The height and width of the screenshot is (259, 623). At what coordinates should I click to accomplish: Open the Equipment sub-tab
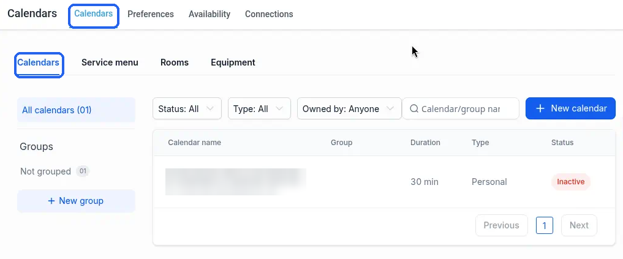click(x=233, y=63)
